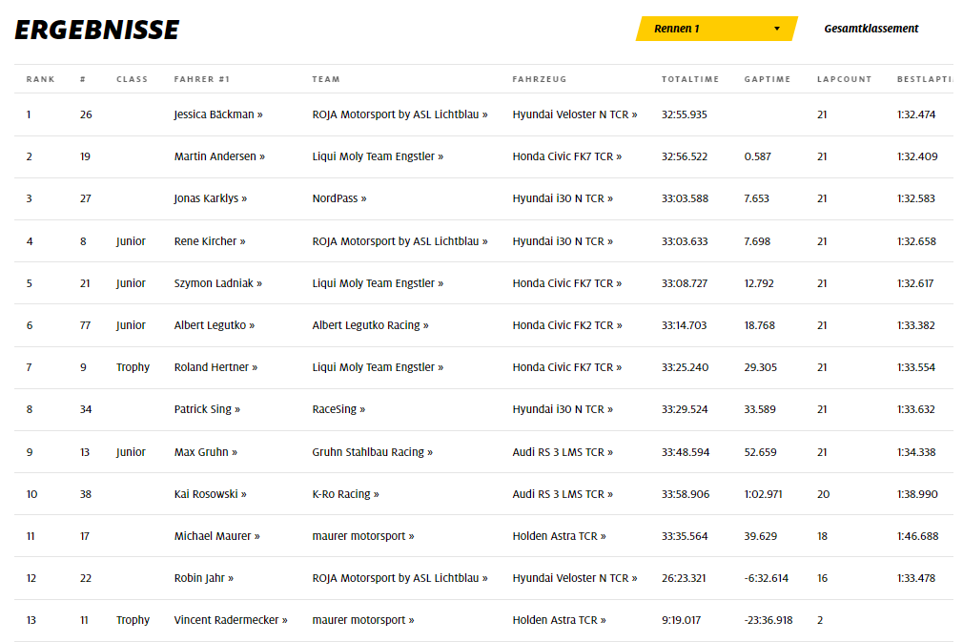Open Holden Astra TCR link in Radermecker row
This screenshot has width=963, height=642.
[559, 620]
